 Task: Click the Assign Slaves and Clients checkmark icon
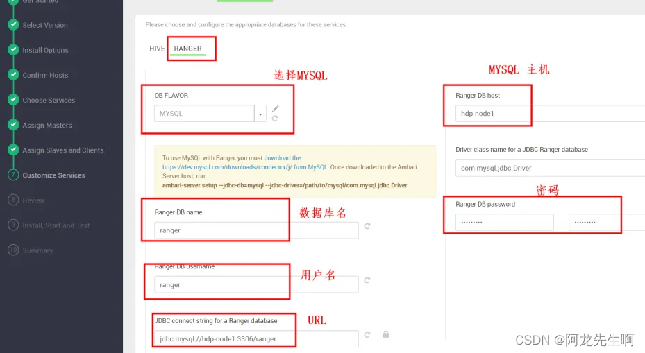coord(14,150)
